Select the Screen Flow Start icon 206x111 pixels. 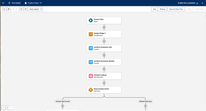[91, 20]
